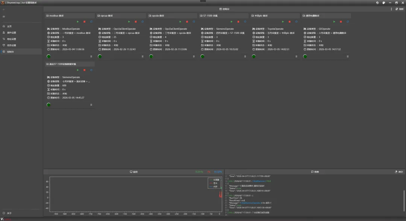Stop the S7-1500-采集 device with red square
Screen dimensions: 406x221
[238, 22]
